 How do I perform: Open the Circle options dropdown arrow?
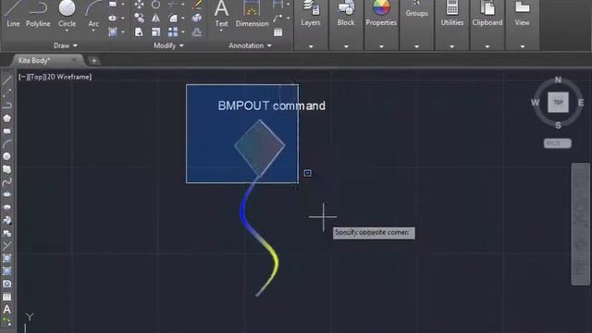(x=67, y=31)
